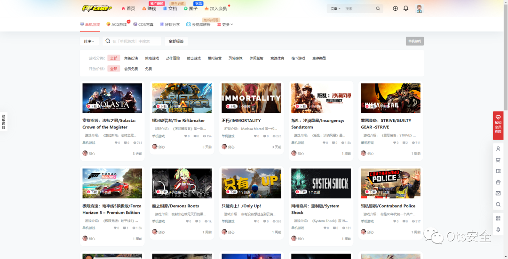
Task: Filter by 角色扮演 category
Action: point(131,58)
